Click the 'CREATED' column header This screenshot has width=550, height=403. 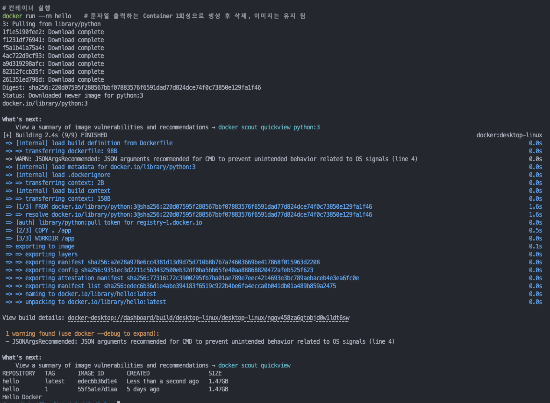[x=138, y=373]
